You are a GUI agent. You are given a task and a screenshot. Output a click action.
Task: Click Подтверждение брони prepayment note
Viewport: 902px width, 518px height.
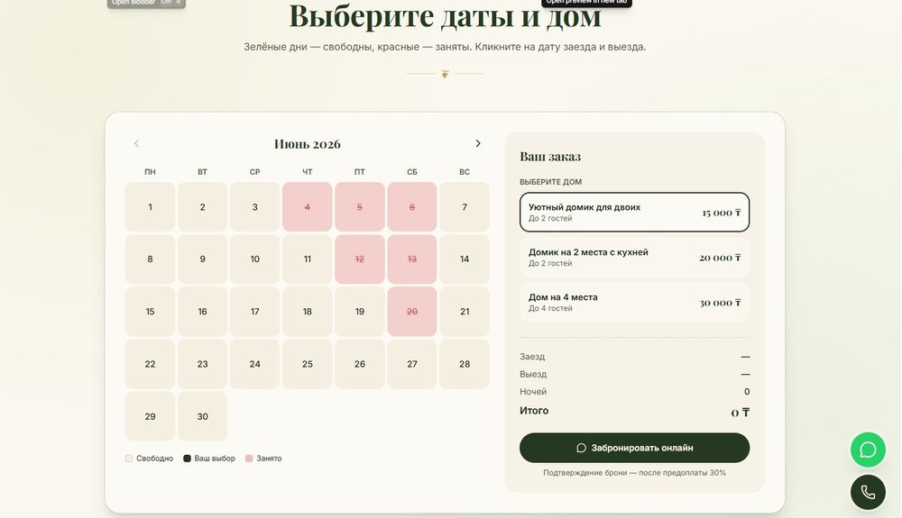(634, 473)
